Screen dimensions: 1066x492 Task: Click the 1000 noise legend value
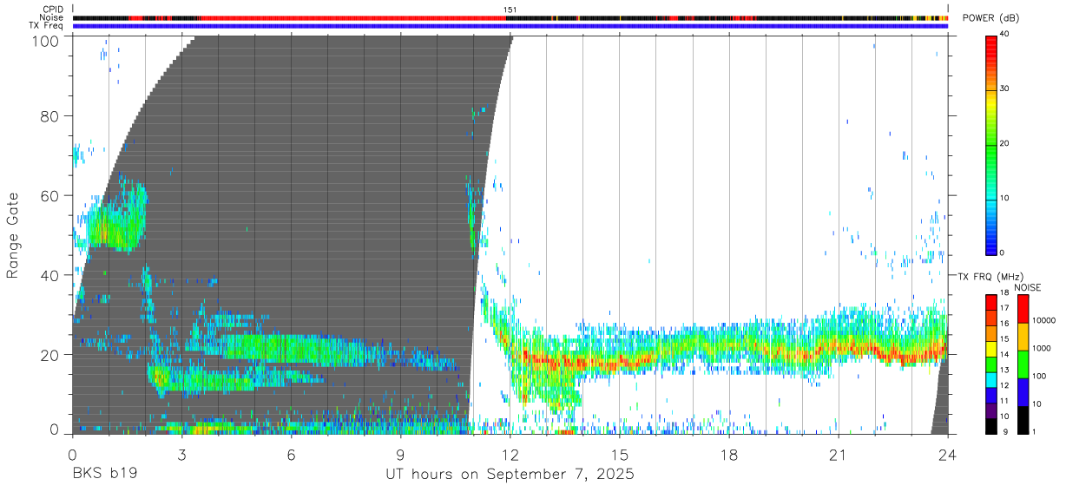(x=1040, y=348)
